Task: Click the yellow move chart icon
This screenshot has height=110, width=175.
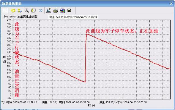Action: 20,11
